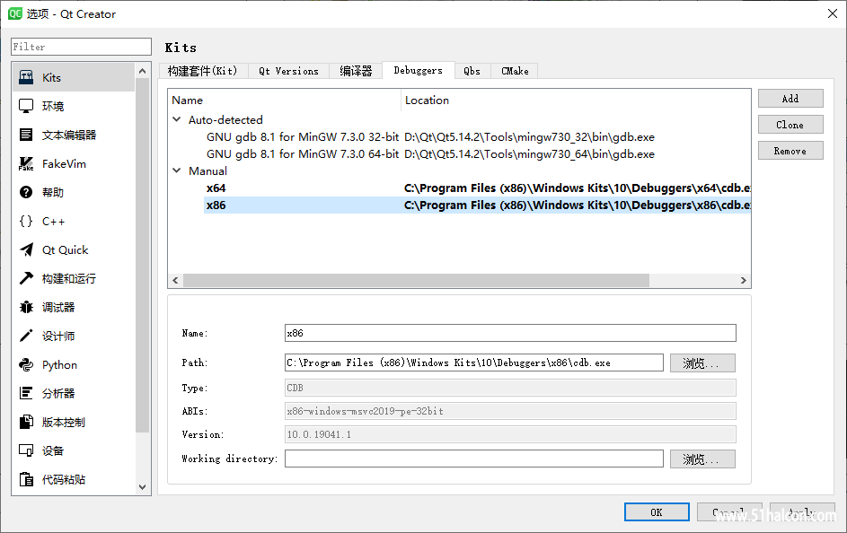
Task: Click the mingw730_64 gdb.exe location text
Action: 529,153
